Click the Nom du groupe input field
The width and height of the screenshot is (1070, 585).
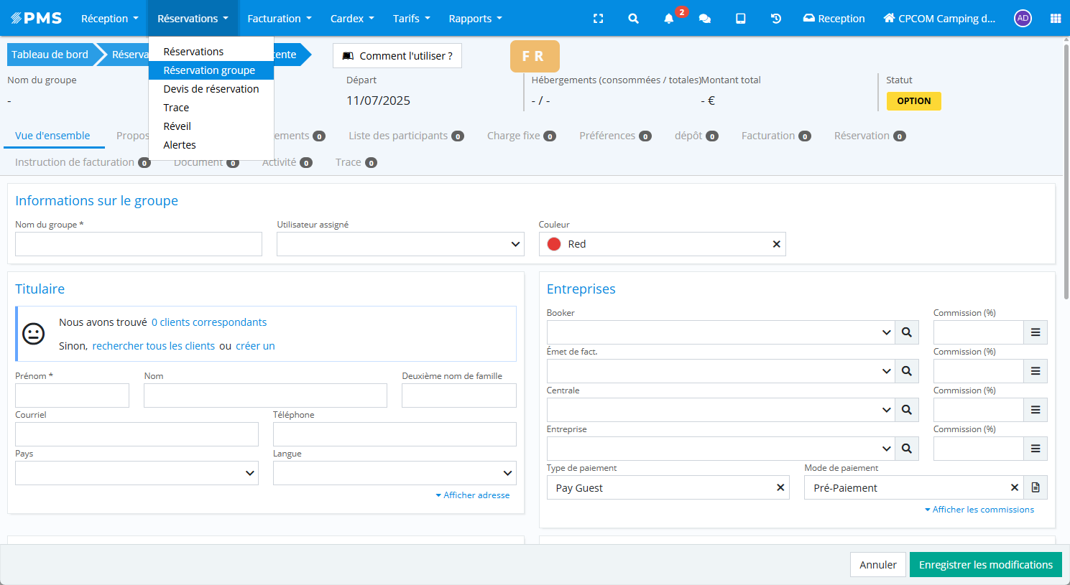[x=139, y=244]
